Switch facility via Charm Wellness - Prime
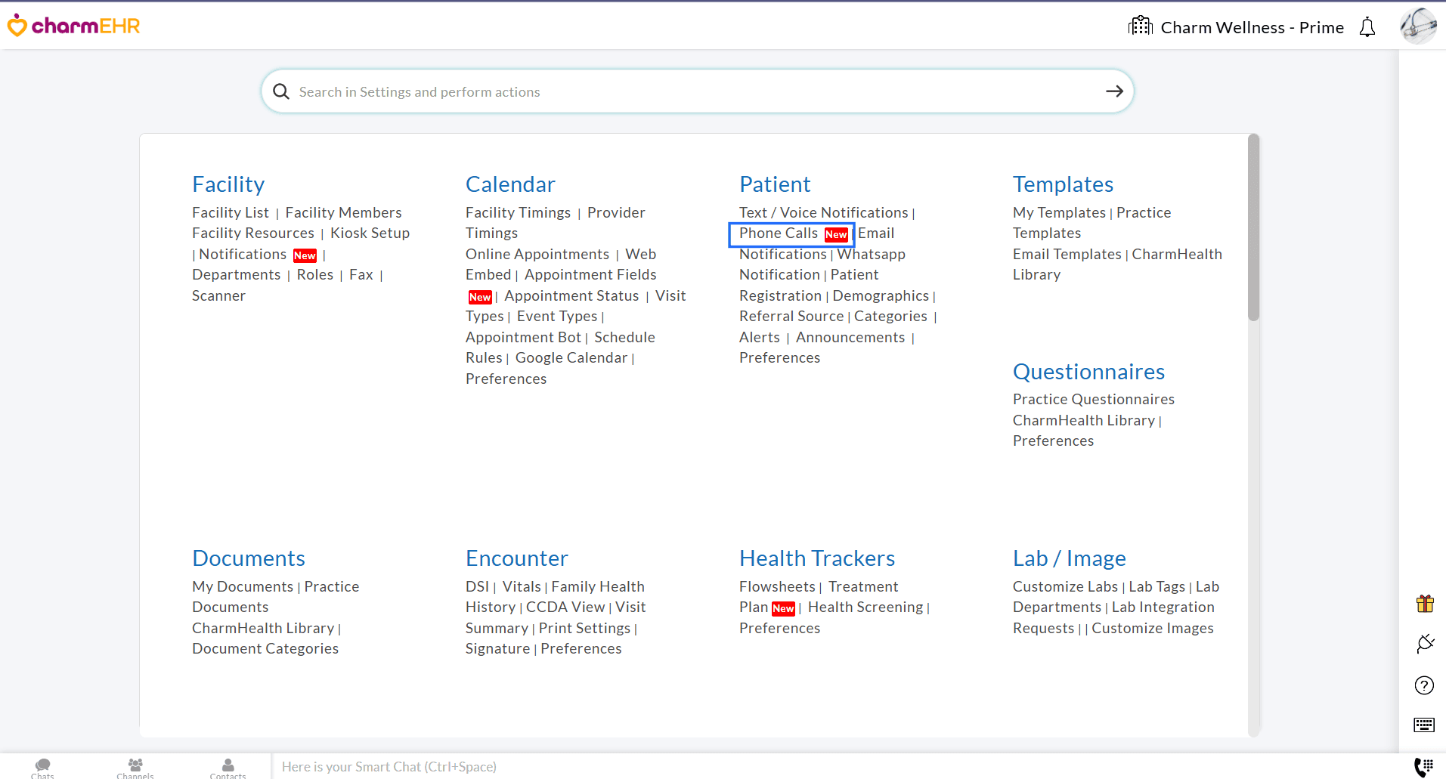 point(1252,27)
